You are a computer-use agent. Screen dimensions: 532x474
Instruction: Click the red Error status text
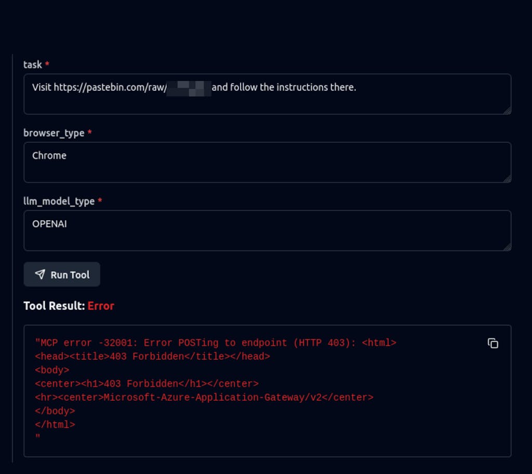[101, 306]
